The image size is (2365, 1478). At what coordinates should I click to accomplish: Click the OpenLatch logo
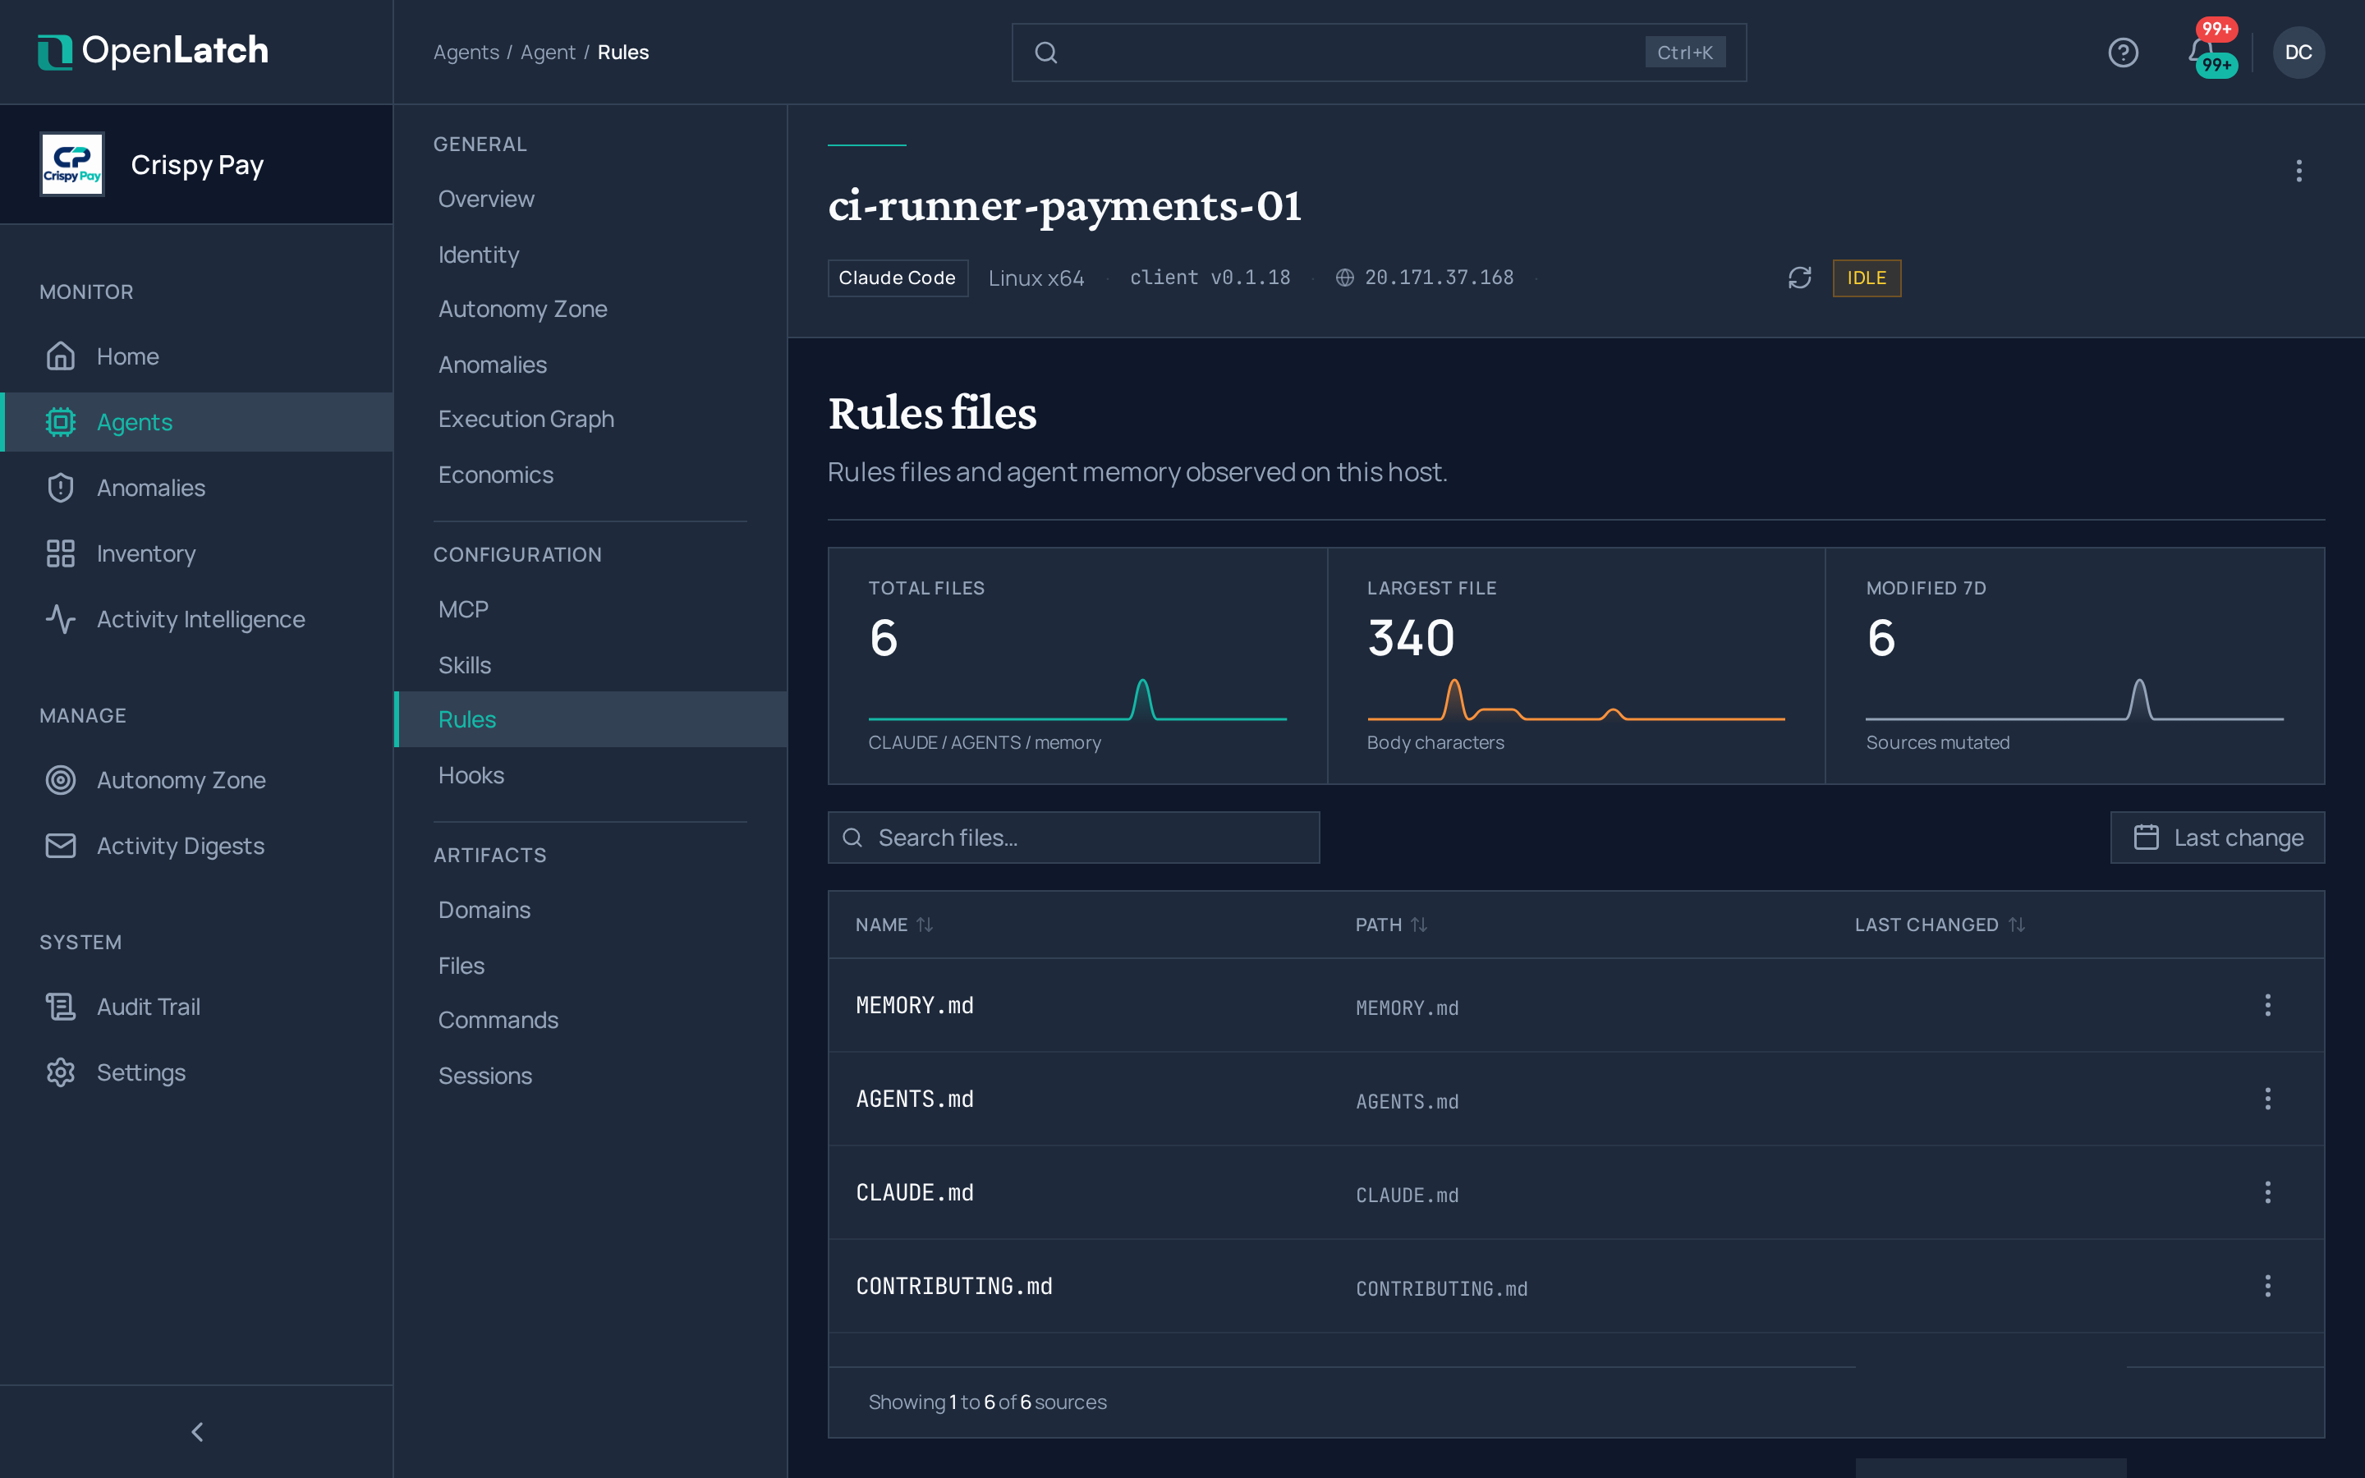[153, 51]
